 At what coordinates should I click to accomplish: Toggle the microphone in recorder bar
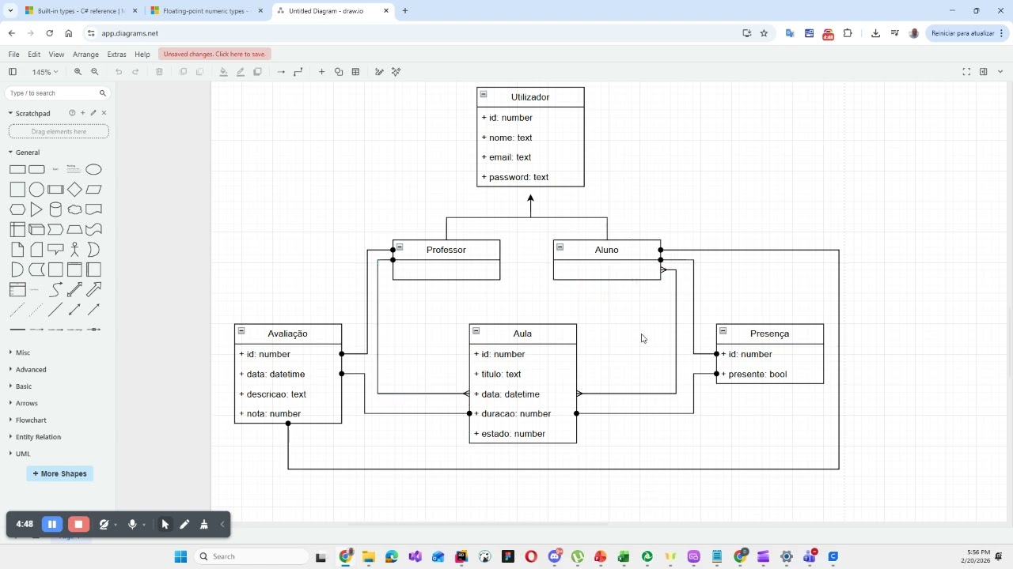point(132,524)
